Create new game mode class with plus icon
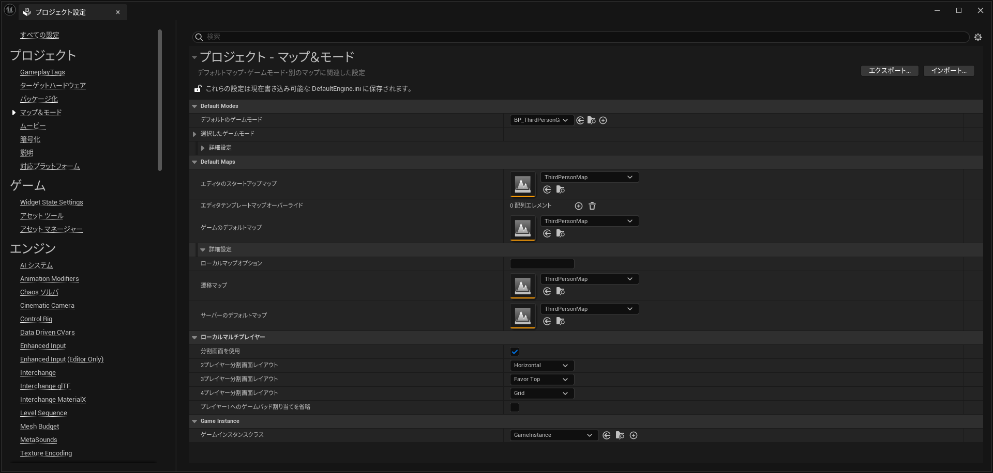This screenshot has height=473, width=993. [x=603, y=120]
